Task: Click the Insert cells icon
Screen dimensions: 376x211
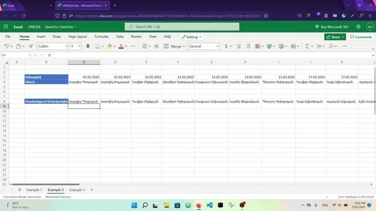Action: [x=293, y=46]
